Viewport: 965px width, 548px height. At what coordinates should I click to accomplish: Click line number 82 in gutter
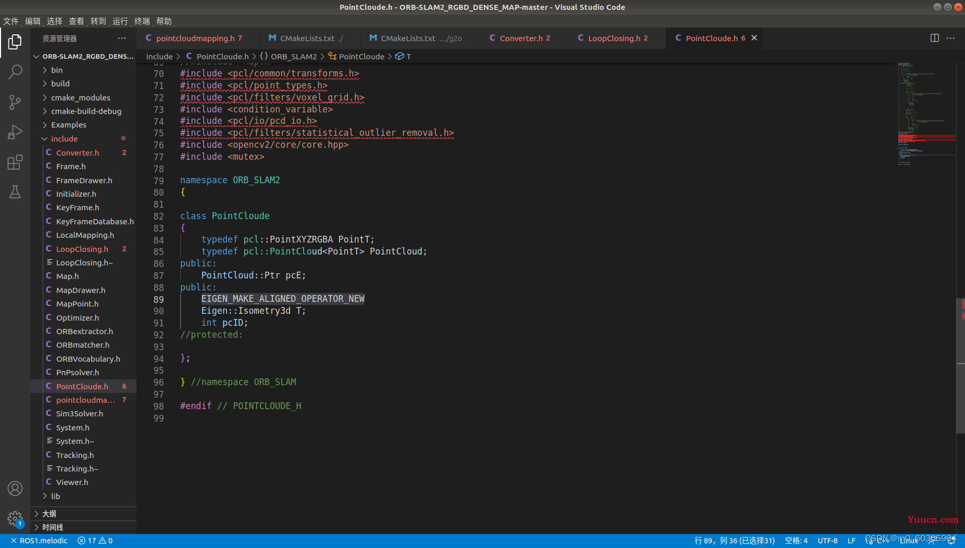tap(158, 216)
